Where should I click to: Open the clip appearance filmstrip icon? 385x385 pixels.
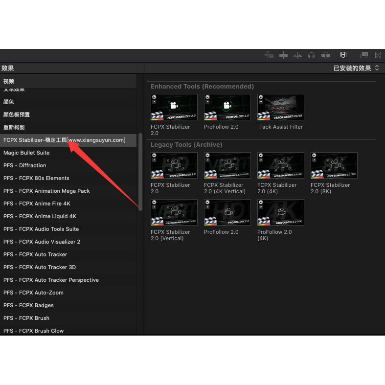click(343, 55)
